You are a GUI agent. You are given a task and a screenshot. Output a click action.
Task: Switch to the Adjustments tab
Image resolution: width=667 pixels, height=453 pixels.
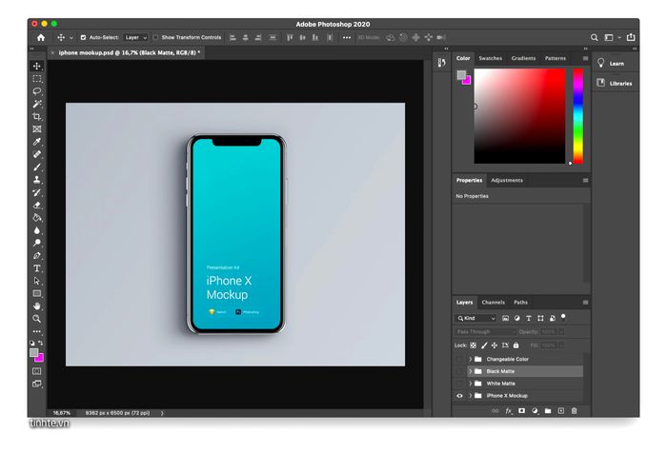pyautogui.click(x=507, y=180)
